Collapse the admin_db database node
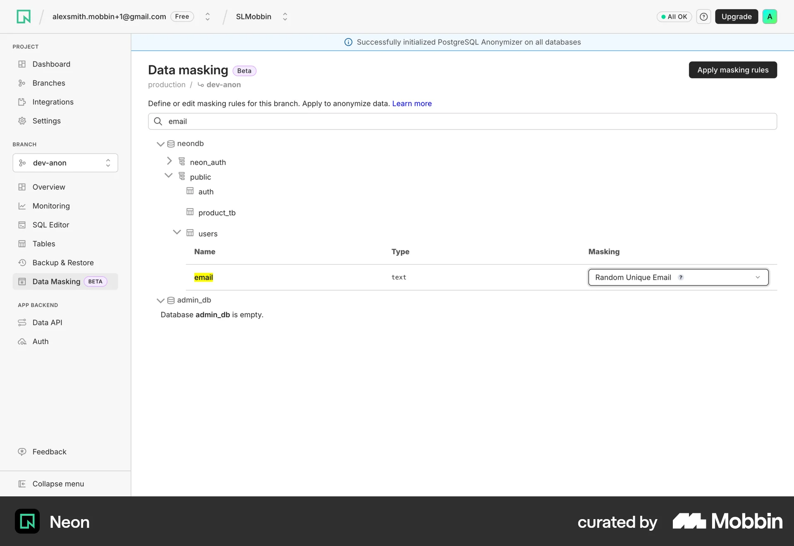Viewport: 794px width, 546px height. [160, 300]
